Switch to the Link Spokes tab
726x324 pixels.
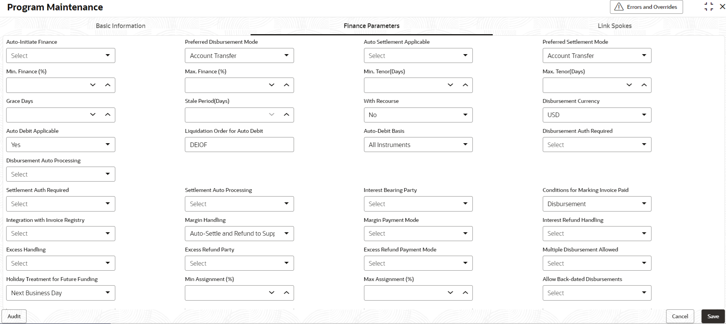pos(615,26)
